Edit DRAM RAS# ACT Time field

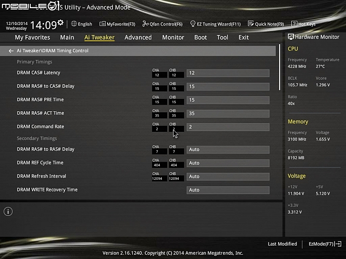click(x=228, y=113)
